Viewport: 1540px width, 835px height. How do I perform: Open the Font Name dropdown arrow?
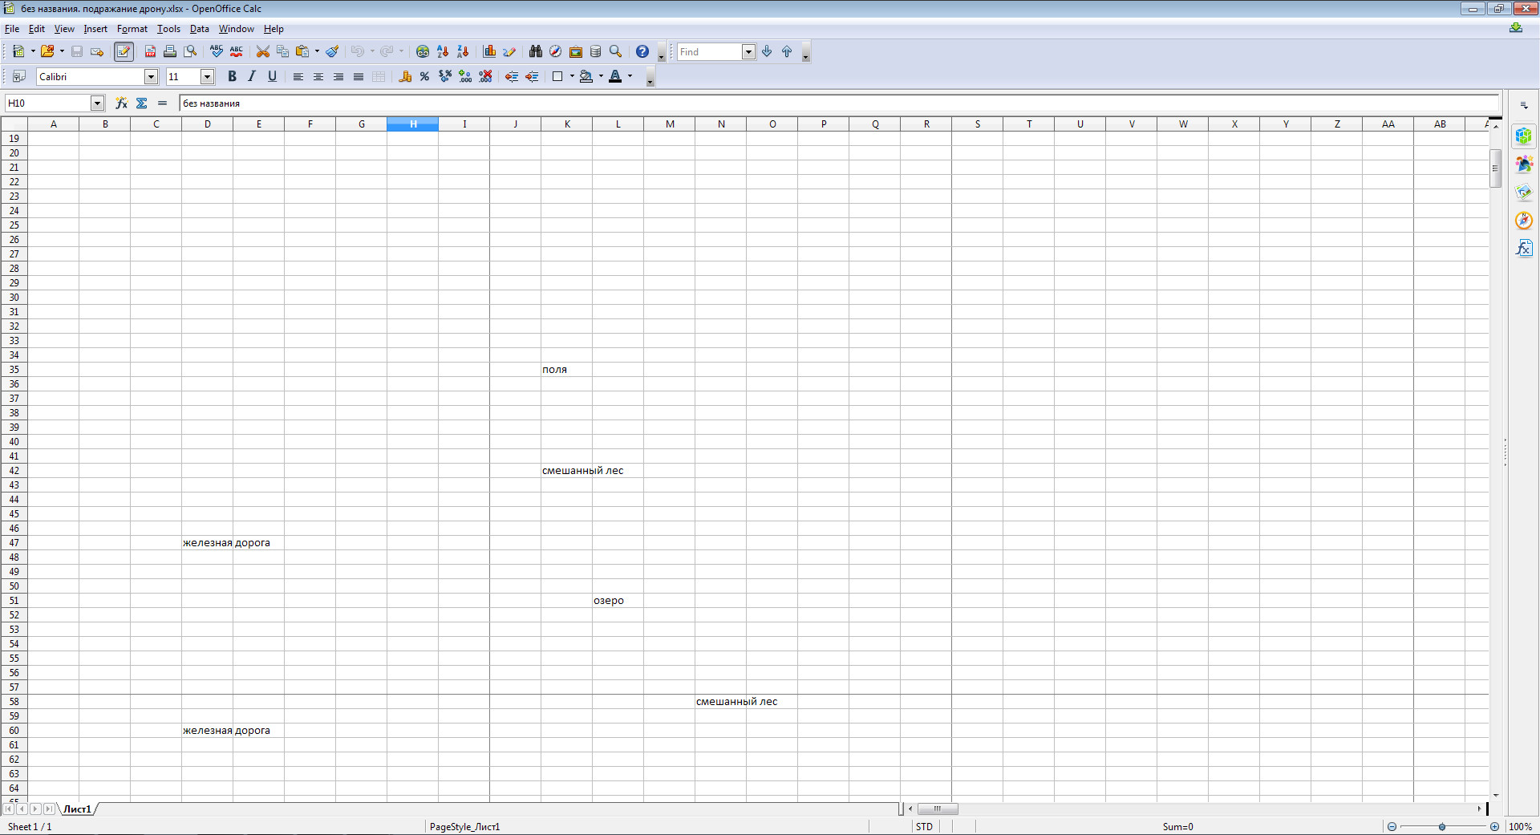[151, 76]
